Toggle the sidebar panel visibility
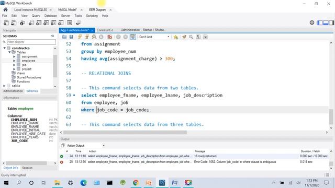 [x=320, y=22]
